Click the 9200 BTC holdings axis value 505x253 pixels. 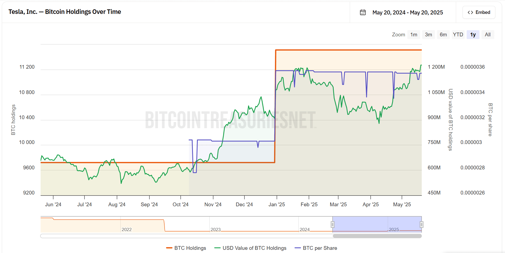point(29,193)
